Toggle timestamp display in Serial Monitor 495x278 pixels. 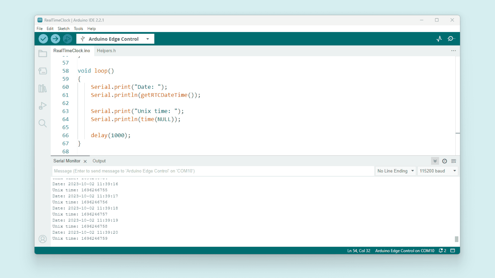click(x=444, y=161)
